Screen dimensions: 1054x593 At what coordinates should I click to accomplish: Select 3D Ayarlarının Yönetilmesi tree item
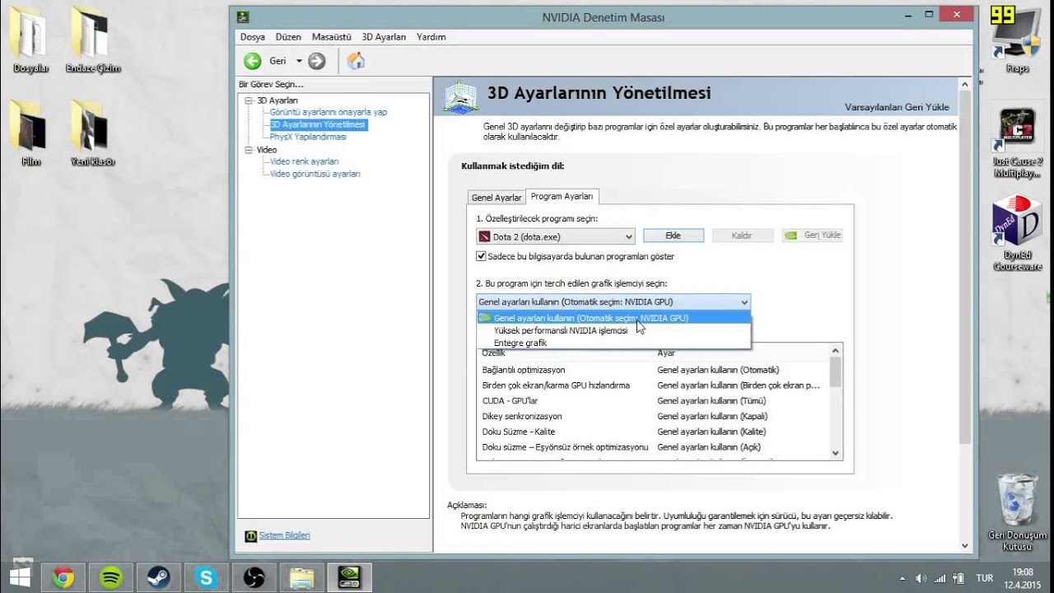(318, 124)
